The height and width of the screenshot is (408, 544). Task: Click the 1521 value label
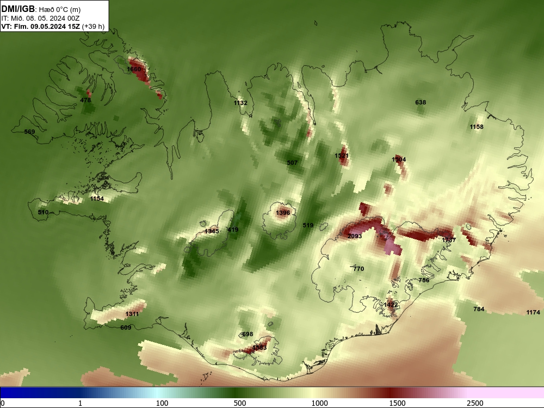[x=342, y=156]
